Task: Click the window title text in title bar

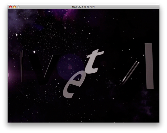Action: [83, 7]
